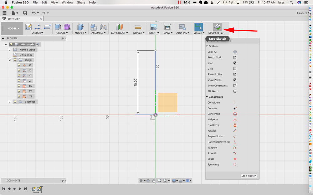313x195 pixels.
Task: Play the timeline forward
Action: (x=20, y=189)
